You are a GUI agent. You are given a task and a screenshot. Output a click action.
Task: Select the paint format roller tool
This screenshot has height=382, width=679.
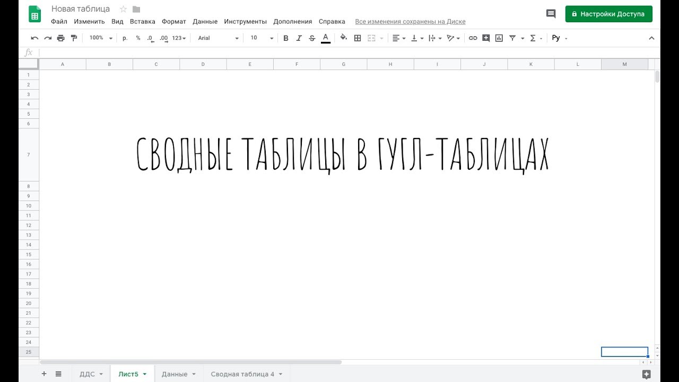pos(74,38)
